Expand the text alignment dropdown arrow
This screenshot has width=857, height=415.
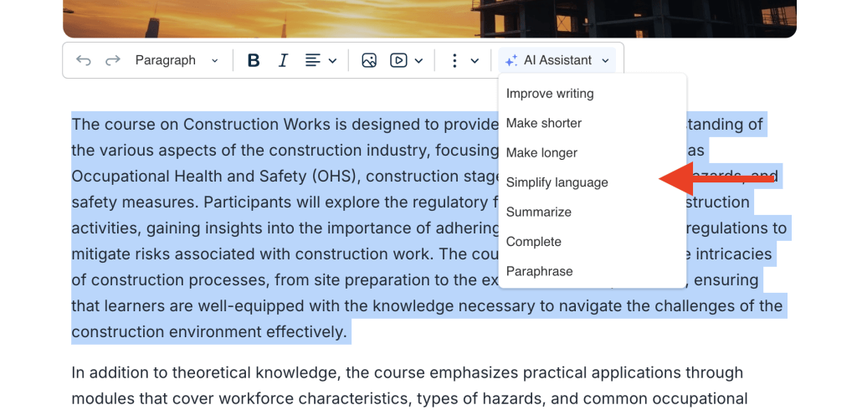click(x=332, y=60)
